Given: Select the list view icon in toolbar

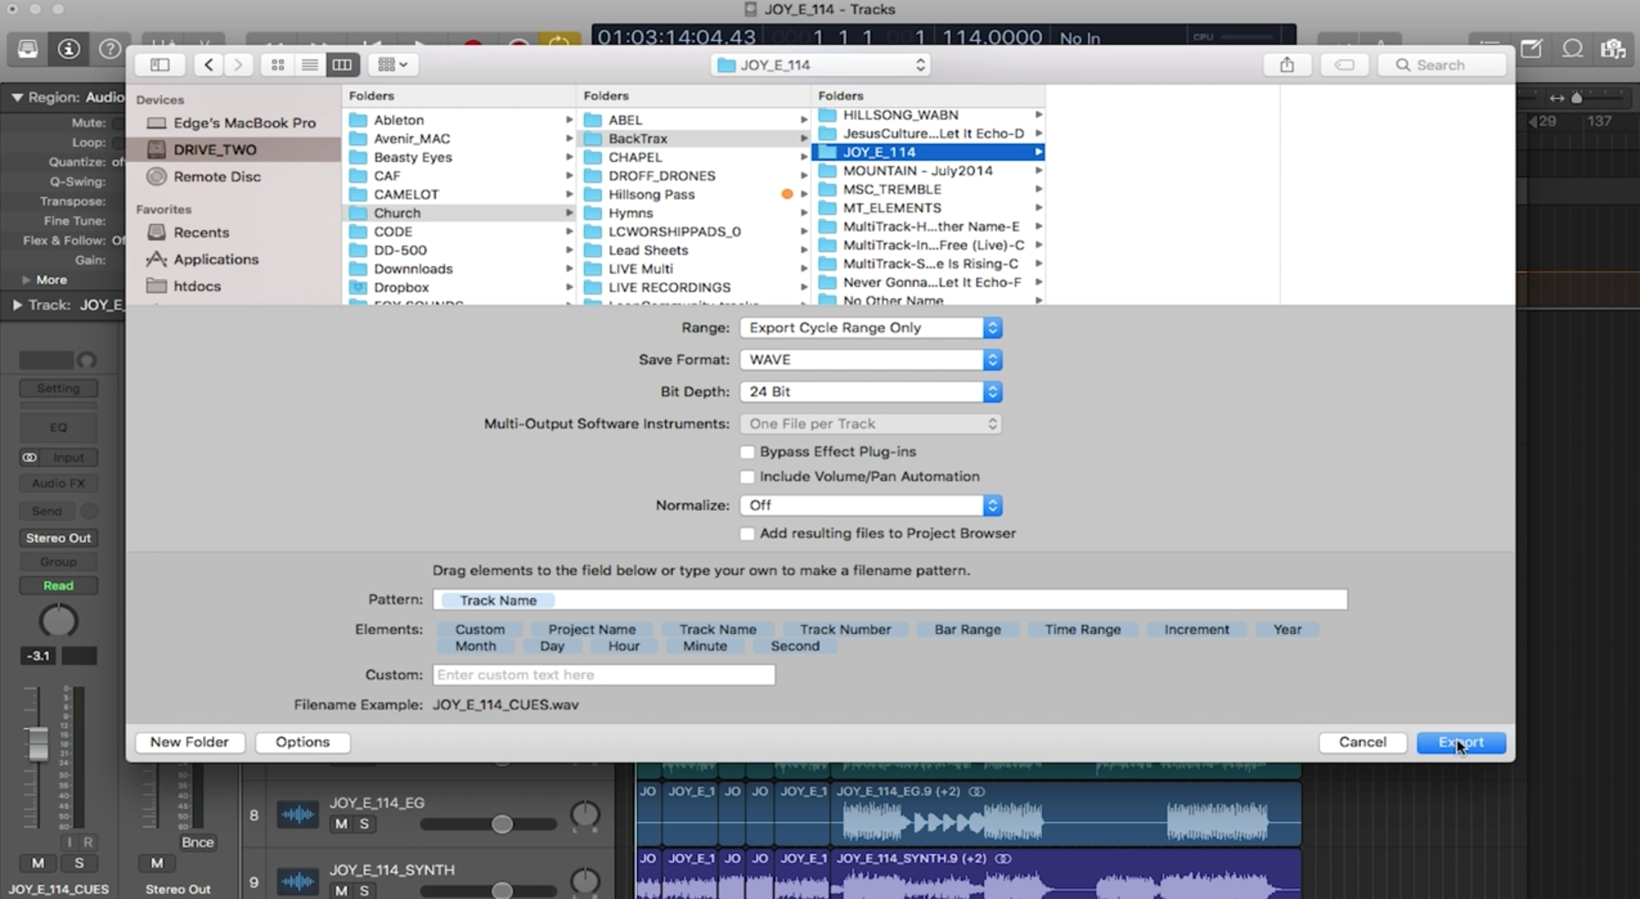Looking at the screenshot, I should [x=307, y=64].
